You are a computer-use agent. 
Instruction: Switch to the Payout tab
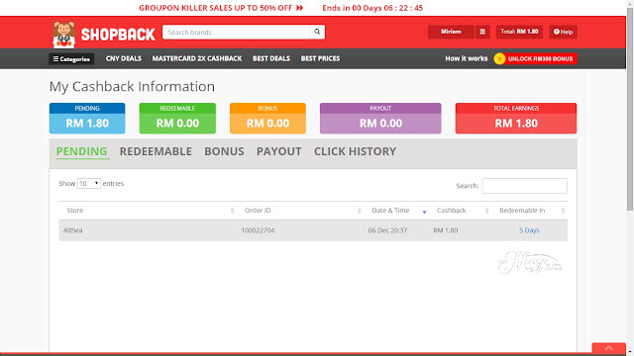(279, 151)
